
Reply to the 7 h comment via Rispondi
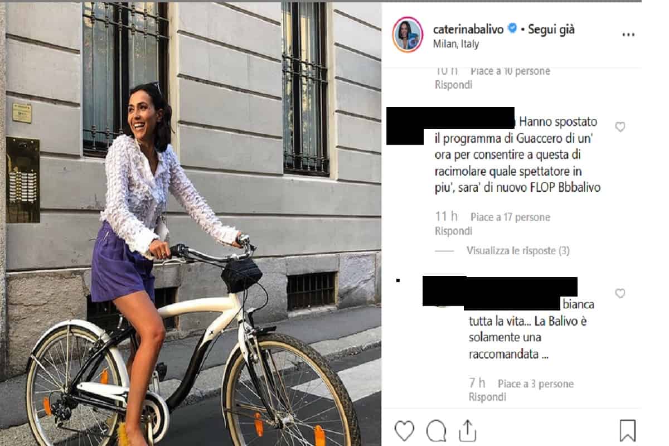click(487, 397)
